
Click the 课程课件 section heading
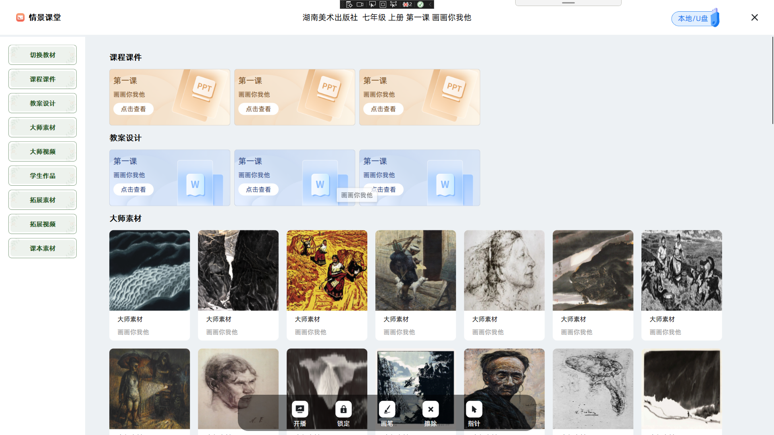click(125, 57)
